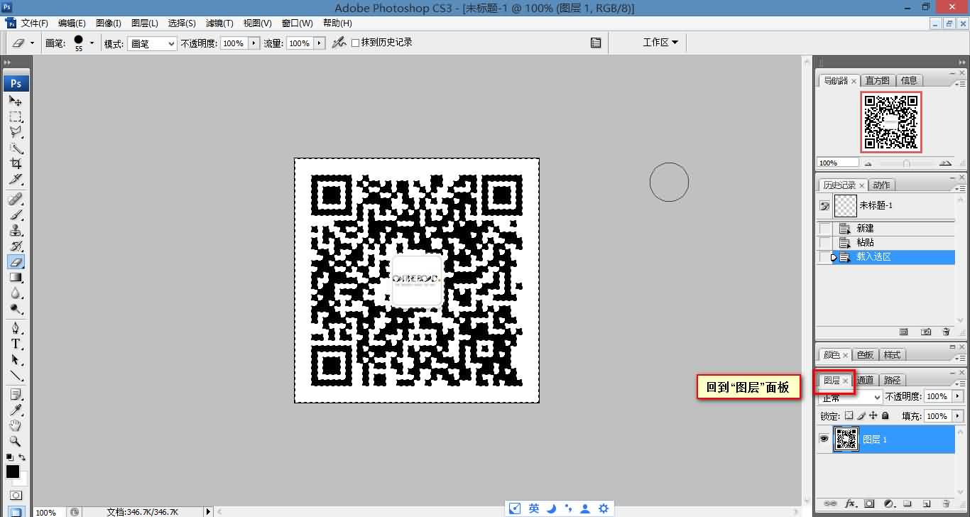Switch to the 直方图 tab

878,80
